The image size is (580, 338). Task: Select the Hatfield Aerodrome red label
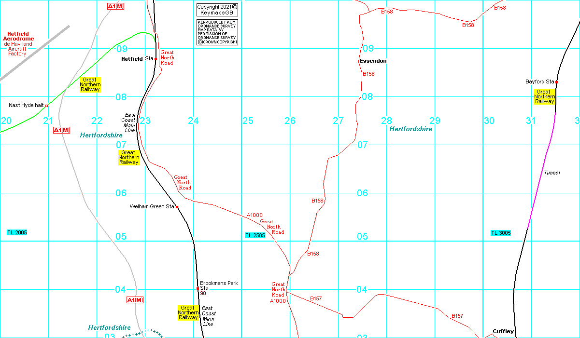18,36
